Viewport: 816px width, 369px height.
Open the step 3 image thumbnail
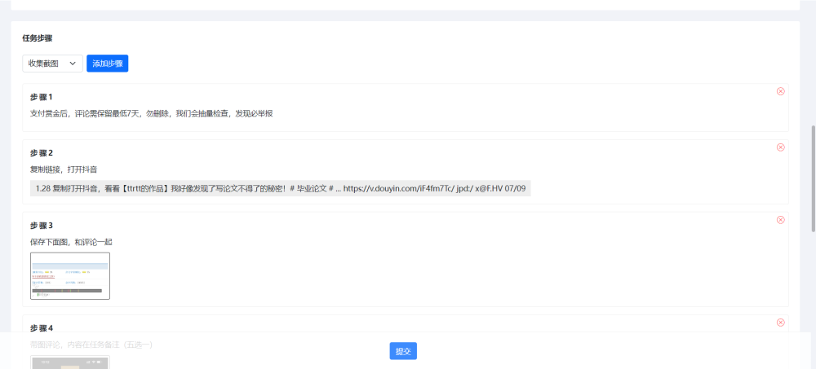click(x=70, y=276)
